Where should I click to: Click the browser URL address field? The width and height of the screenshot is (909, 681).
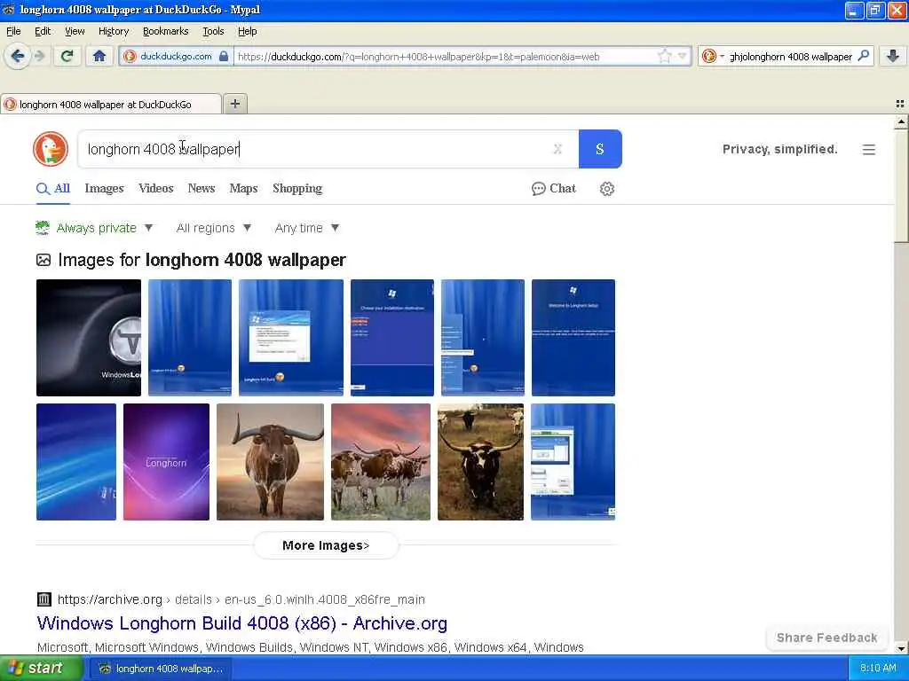pos(446,56)
